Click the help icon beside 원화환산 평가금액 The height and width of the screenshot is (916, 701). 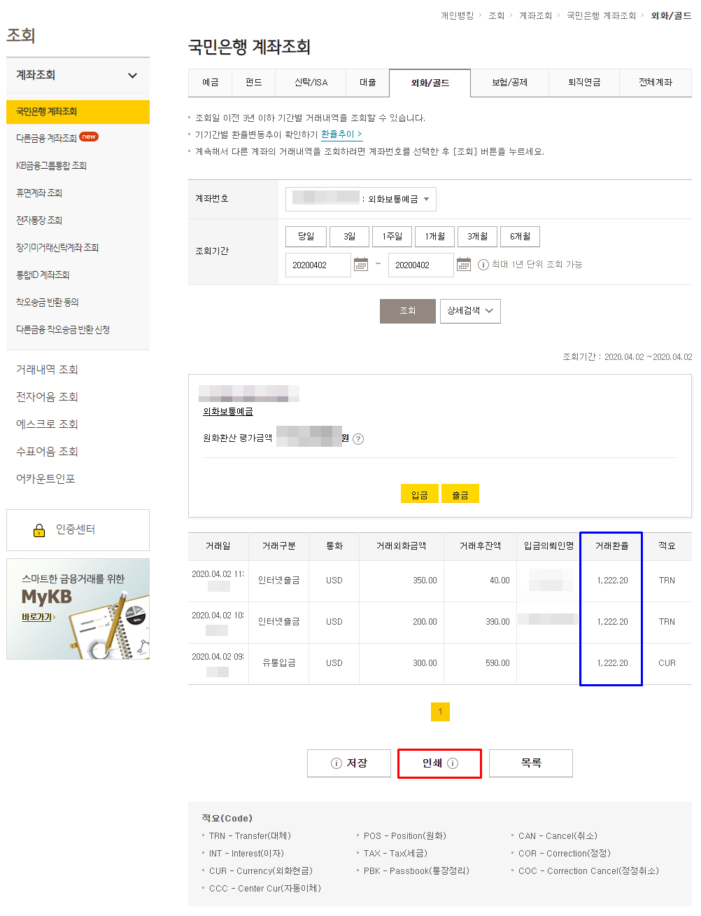click(358, 439)
